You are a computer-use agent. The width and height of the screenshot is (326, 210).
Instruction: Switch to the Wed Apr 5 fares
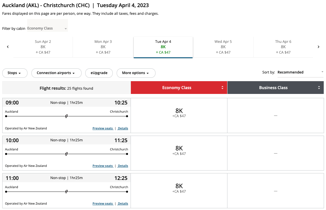[223, 47]
